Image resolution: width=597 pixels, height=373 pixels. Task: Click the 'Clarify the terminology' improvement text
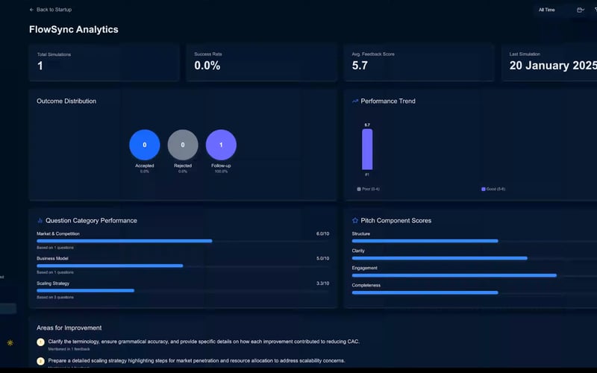[204, 342]
